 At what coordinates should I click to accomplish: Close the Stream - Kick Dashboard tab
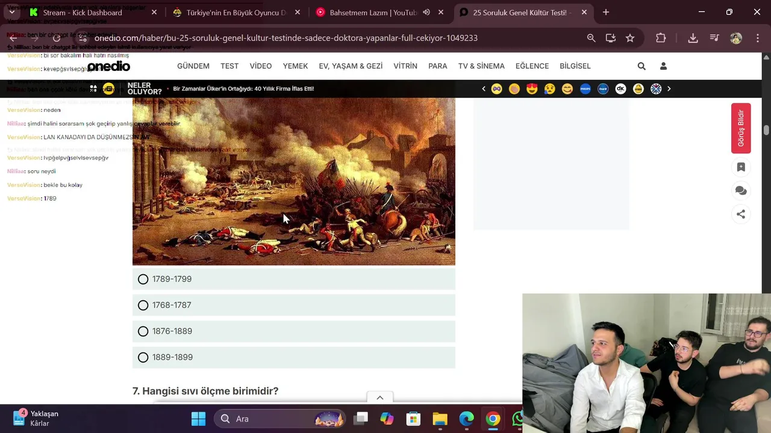tap(154, 12)
